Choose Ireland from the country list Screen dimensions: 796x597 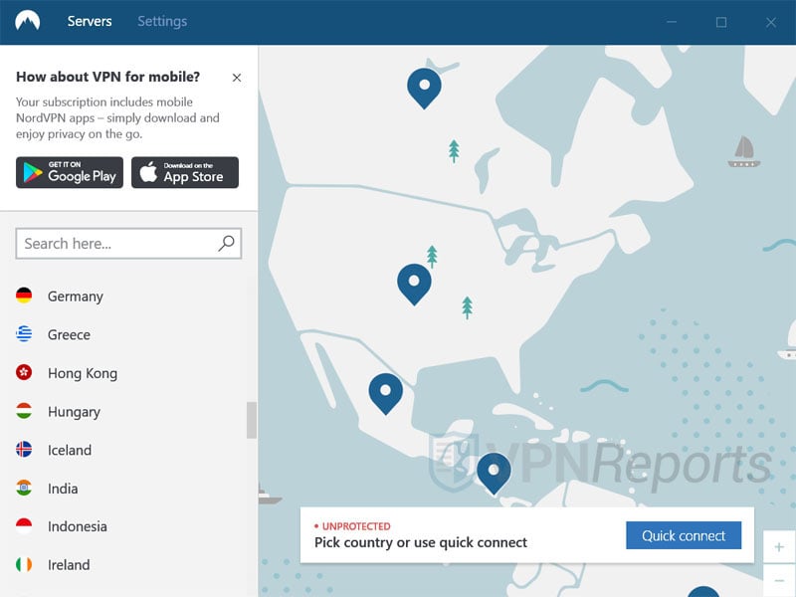[x=69, y=565]
